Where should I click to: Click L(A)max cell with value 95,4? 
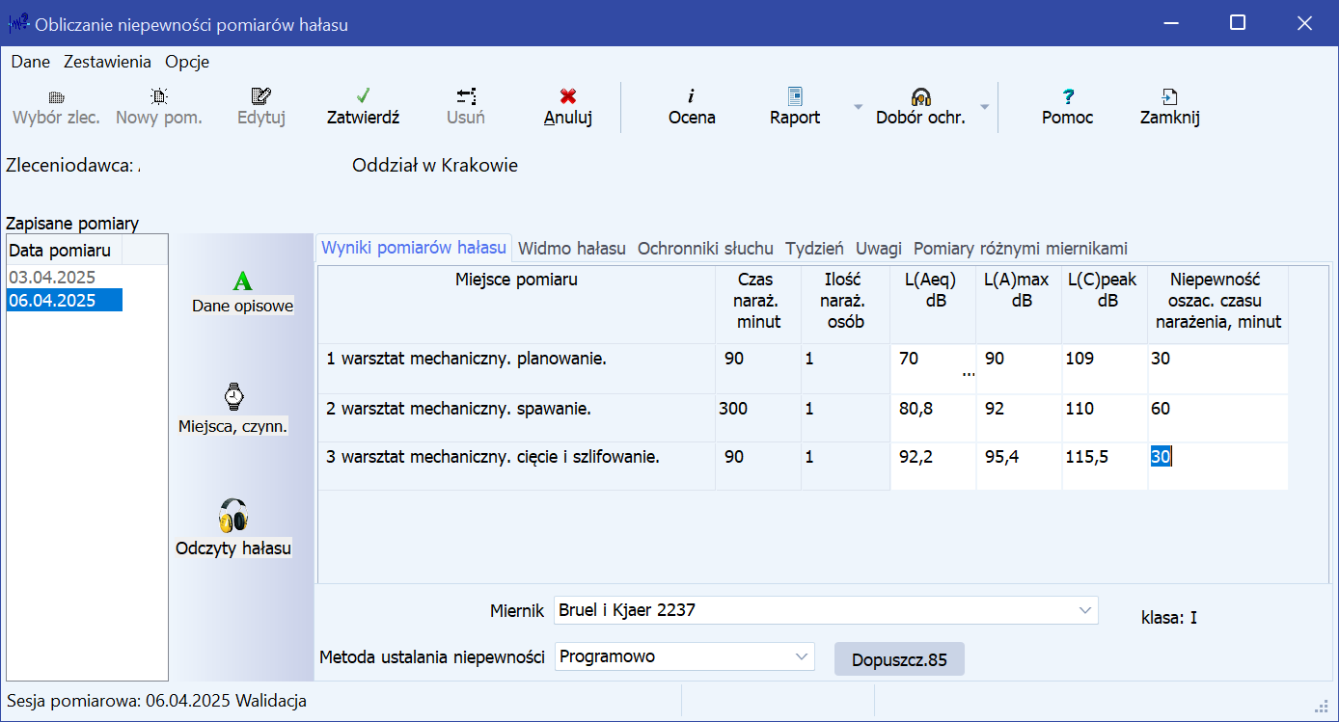tap(1019, 466)
